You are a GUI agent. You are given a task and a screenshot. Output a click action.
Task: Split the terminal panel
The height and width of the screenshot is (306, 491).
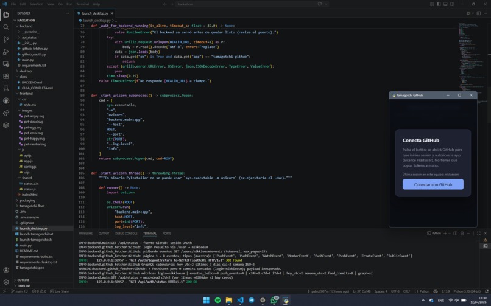455,234
